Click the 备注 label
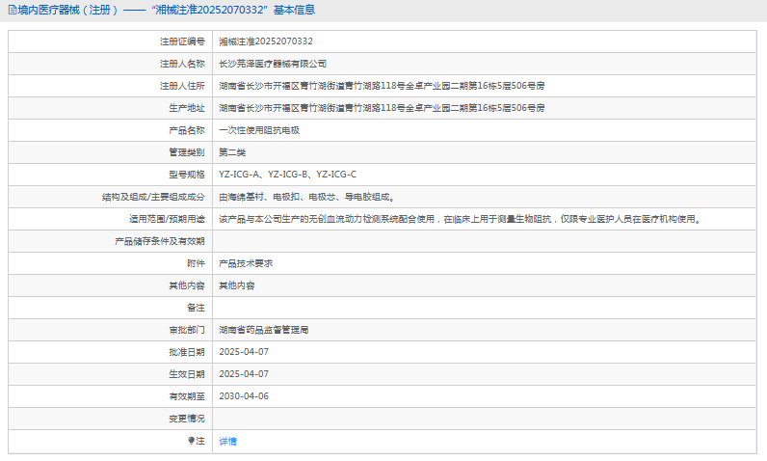Viewport: 767px width, 461px height. point(196,308)
